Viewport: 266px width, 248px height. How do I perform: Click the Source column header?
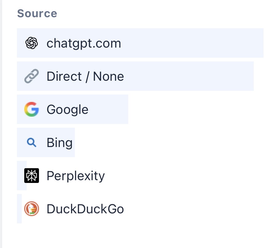click(x=37, y=14)
